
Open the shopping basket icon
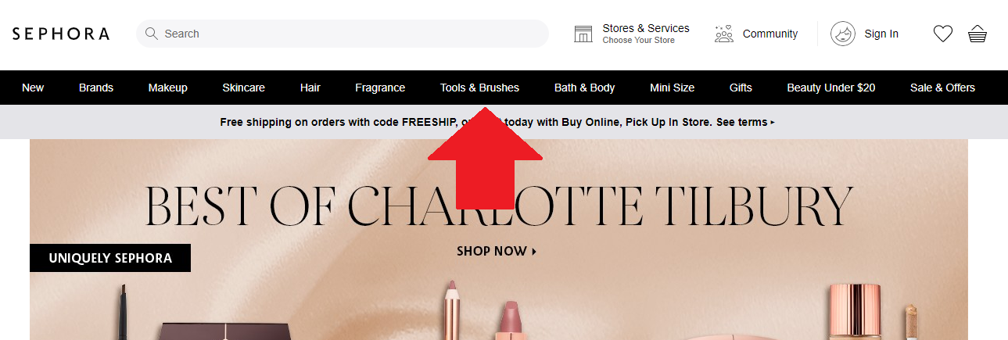[978, 34]
